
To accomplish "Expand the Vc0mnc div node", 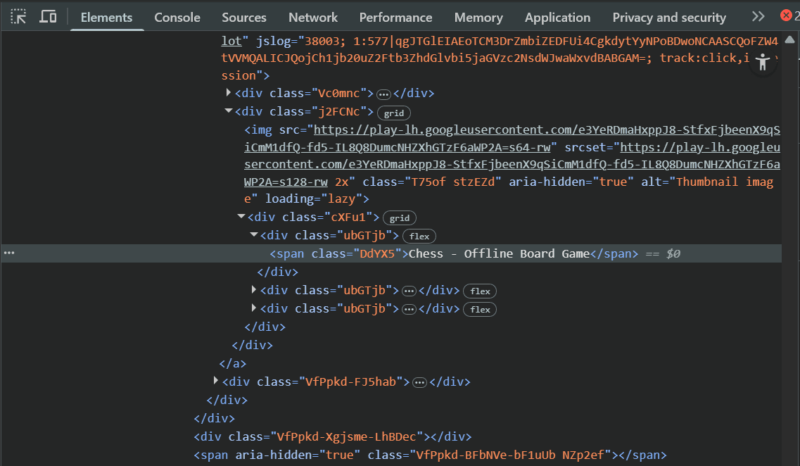I will 228,92.
